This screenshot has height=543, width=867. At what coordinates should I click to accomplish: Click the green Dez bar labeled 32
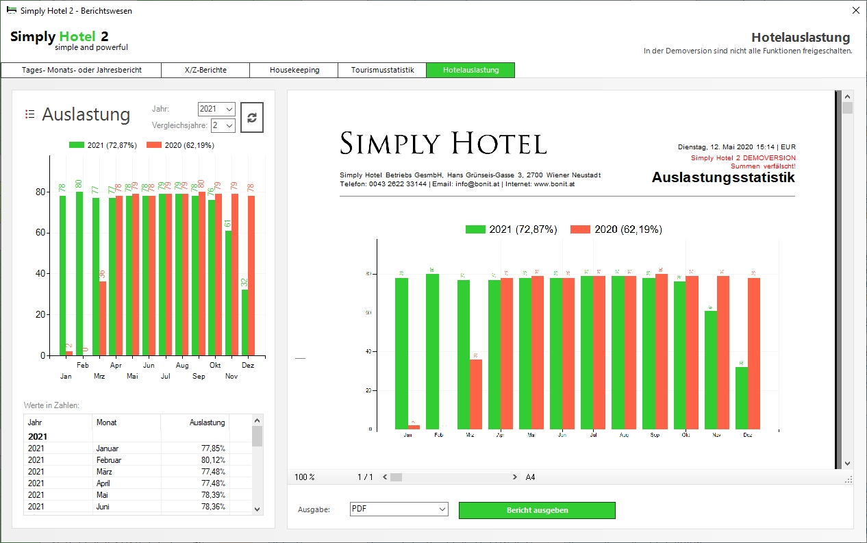[244, 323]
